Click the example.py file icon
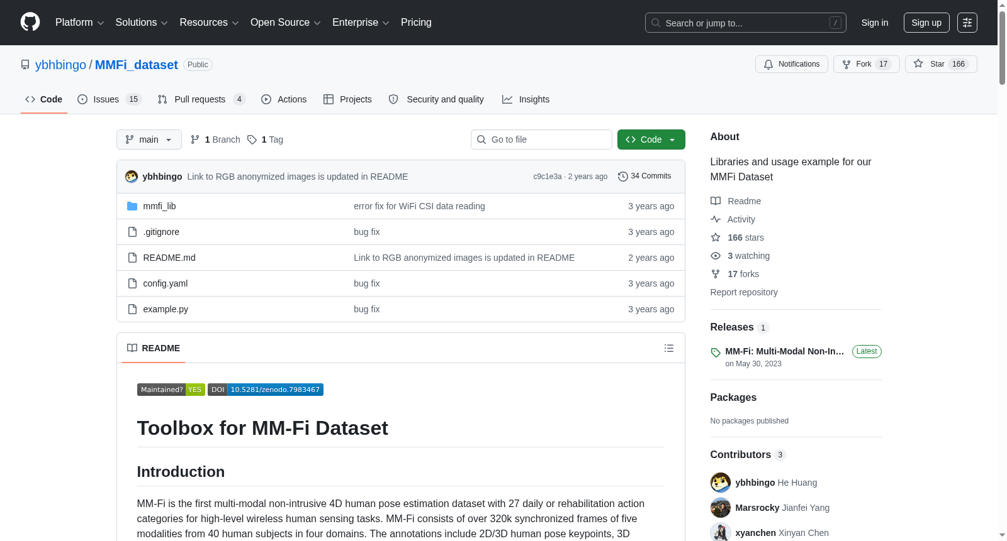This screenshot has height=541, width=1007. click(132, 309)
